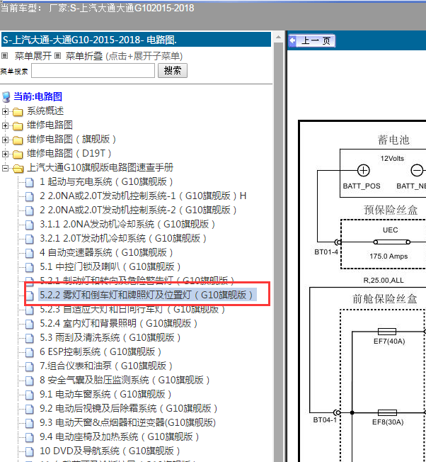
Task: Click the left panel vertical scrollbar track
Action: [278, 252]
